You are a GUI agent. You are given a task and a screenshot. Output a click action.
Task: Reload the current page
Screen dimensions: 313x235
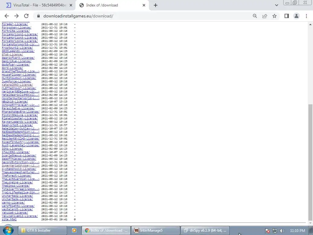coord(26,16)
